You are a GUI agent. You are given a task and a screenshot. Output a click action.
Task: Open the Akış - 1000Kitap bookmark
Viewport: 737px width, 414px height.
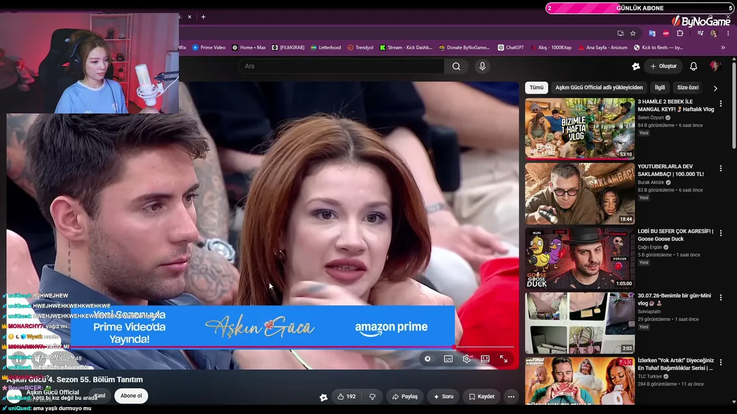pos(550,48)
